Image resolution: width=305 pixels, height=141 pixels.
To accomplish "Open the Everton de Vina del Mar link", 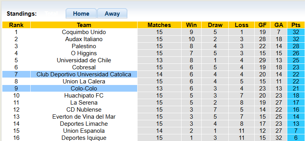I will pos(84,117).
